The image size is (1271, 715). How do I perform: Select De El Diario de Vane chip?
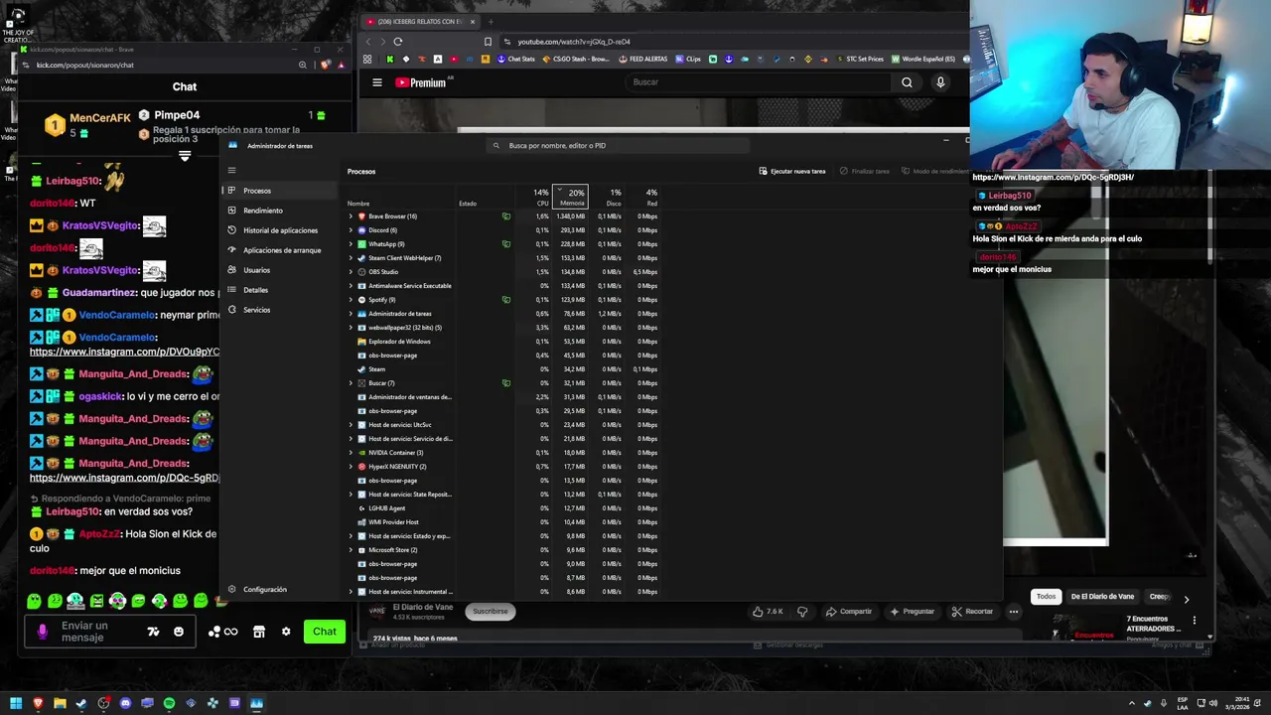click(x=1102, y=597)
